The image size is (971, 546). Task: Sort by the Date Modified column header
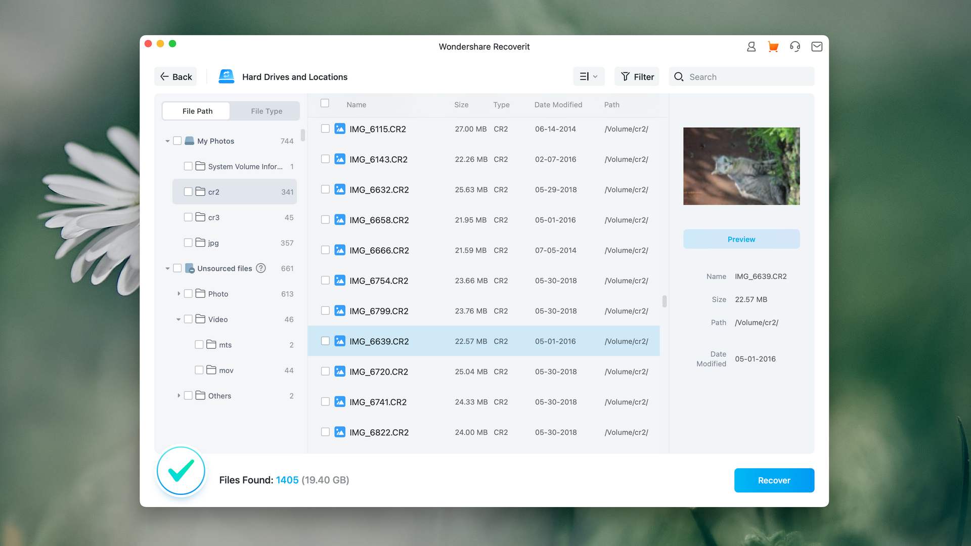pyautogui.click(x=558, y=105)
